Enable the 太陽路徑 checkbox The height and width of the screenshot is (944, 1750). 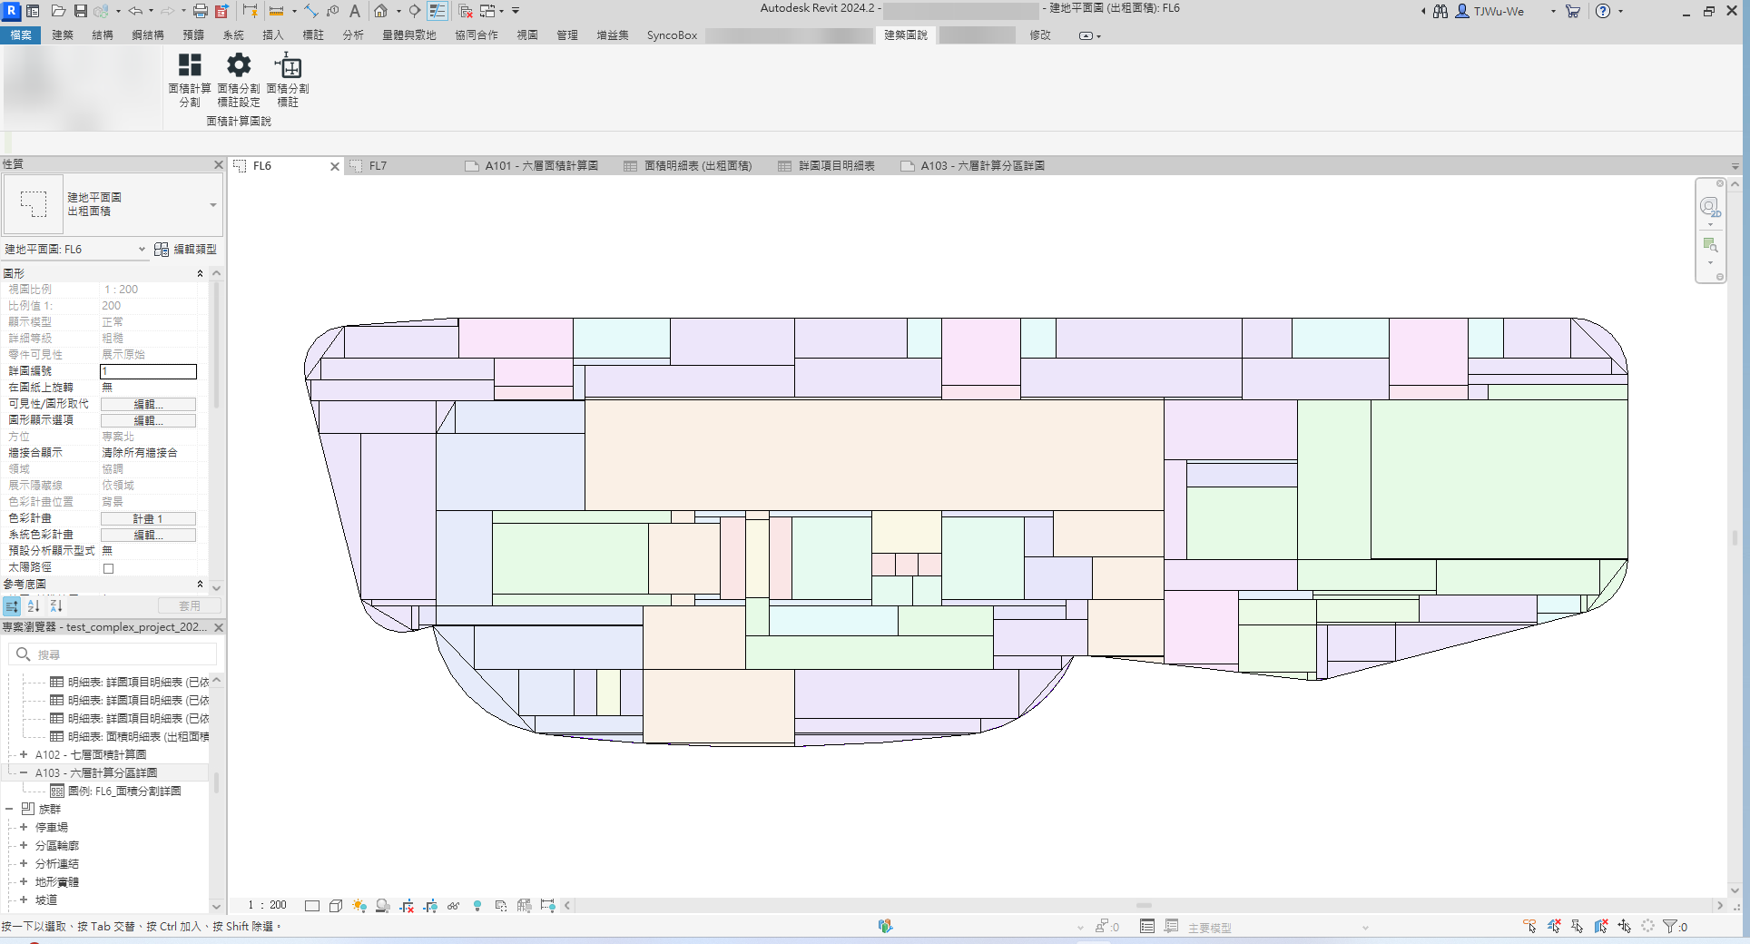point(109,568)
